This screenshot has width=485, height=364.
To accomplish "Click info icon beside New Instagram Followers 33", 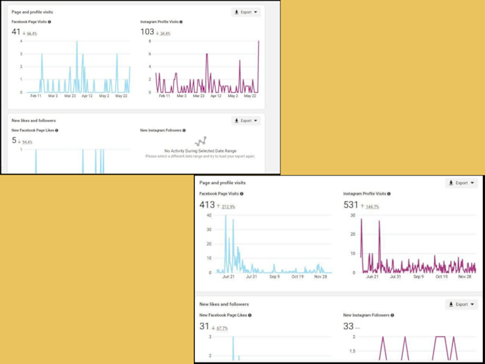I will tap(392, 315).
